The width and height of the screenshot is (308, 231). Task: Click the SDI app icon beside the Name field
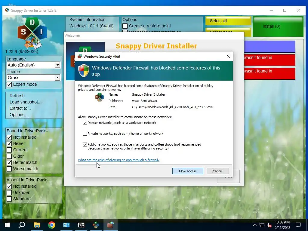pos(100,97)
